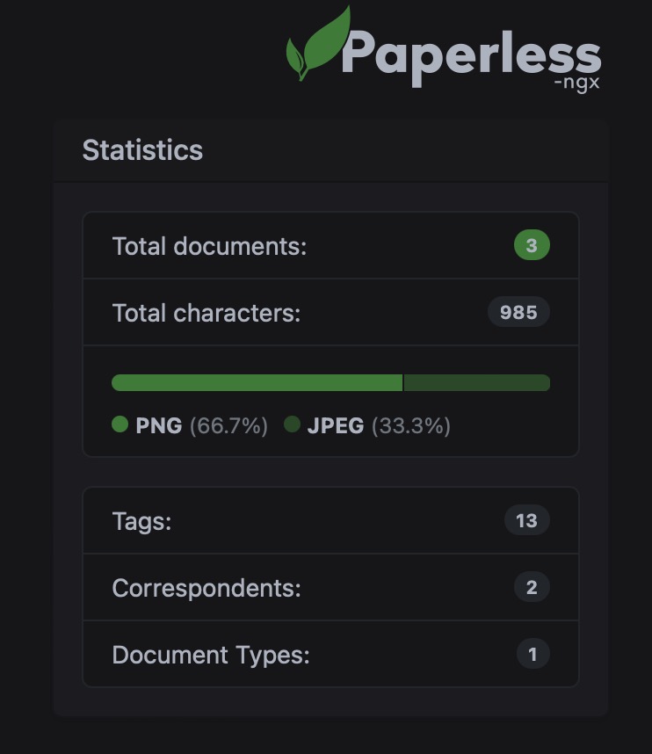Click the Document Types count badge showing 1
Viewport: 652px width, 754px height.
pos(532,654)
